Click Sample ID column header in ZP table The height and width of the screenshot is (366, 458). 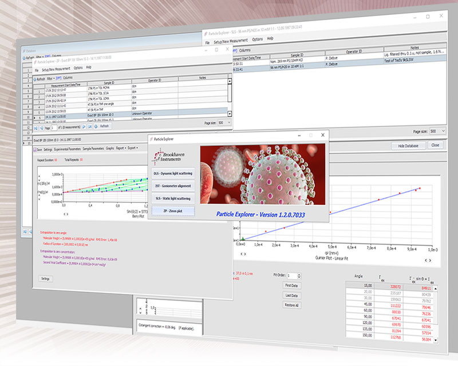tap(109, 83)
